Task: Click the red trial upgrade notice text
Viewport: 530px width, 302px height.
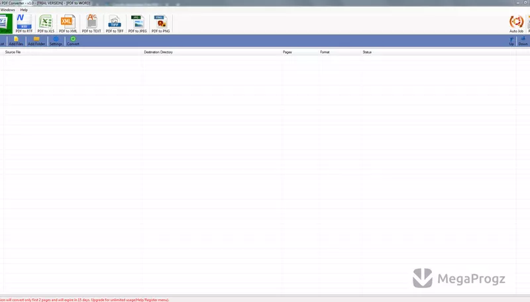Action: tap(85, 299)
